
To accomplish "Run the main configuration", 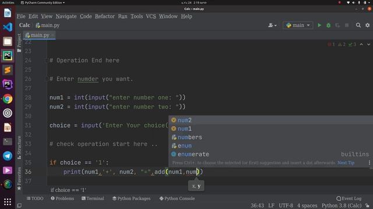I will coord(319,25).
